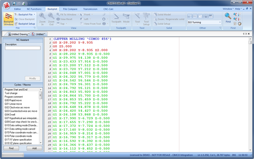Screen dimensions: 254x159
Task: Select the Untitled Drawing document tab
Action: (x=19, y=34)
